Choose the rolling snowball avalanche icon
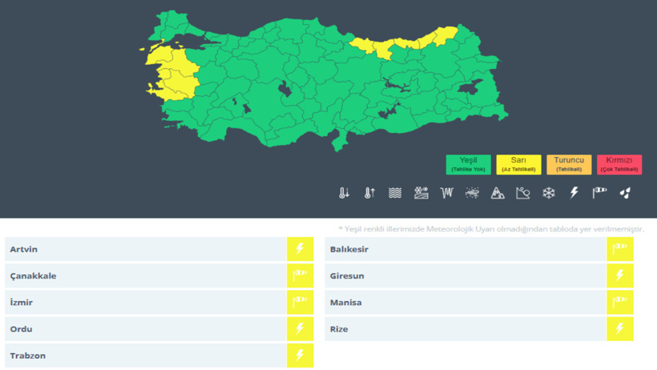 click(523, 193)
